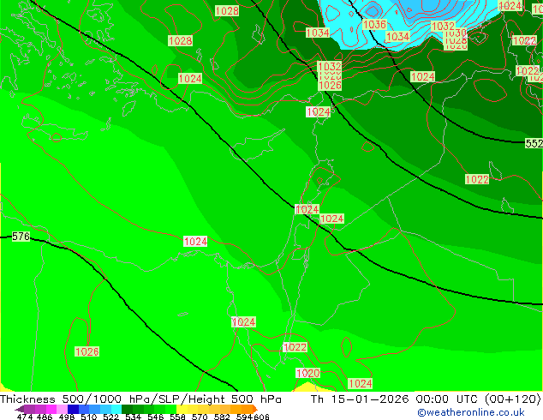Click the orange arrow end of the legend
Screen dimensions: 543x420
pos(255,409)
